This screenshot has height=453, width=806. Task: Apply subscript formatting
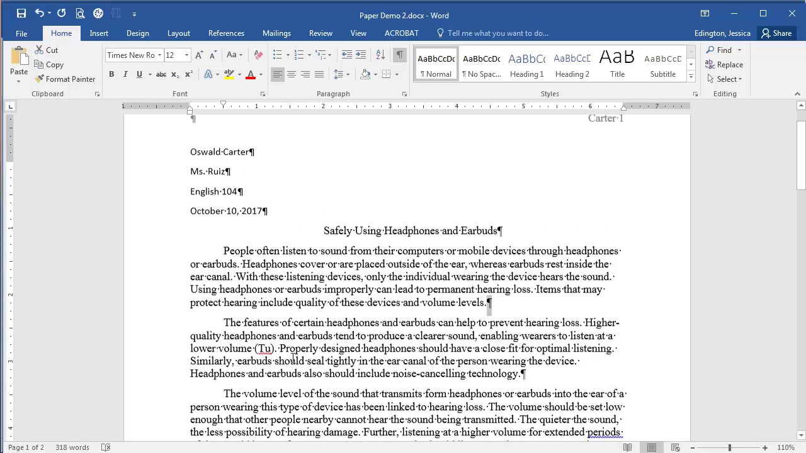(176, 75)
